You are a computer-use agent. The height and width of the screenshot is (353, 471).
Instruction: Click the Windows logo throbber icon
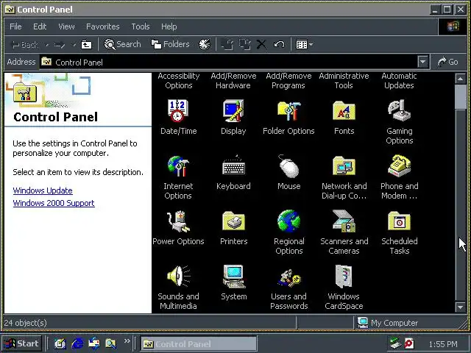coord(453,26)
